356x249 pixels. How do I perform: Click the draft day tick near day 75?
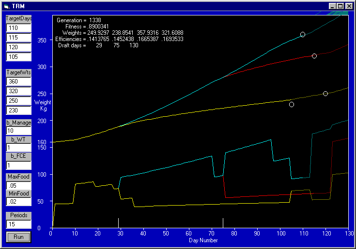point(223,222)
